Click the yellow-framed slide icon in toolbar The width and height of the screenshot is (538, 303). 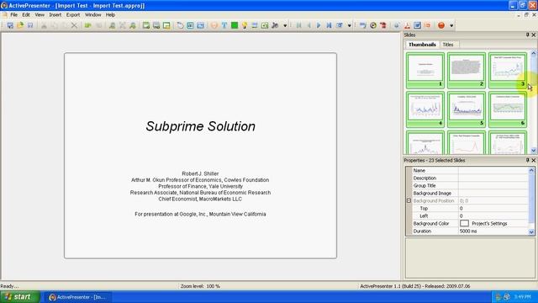coord(166,25)
